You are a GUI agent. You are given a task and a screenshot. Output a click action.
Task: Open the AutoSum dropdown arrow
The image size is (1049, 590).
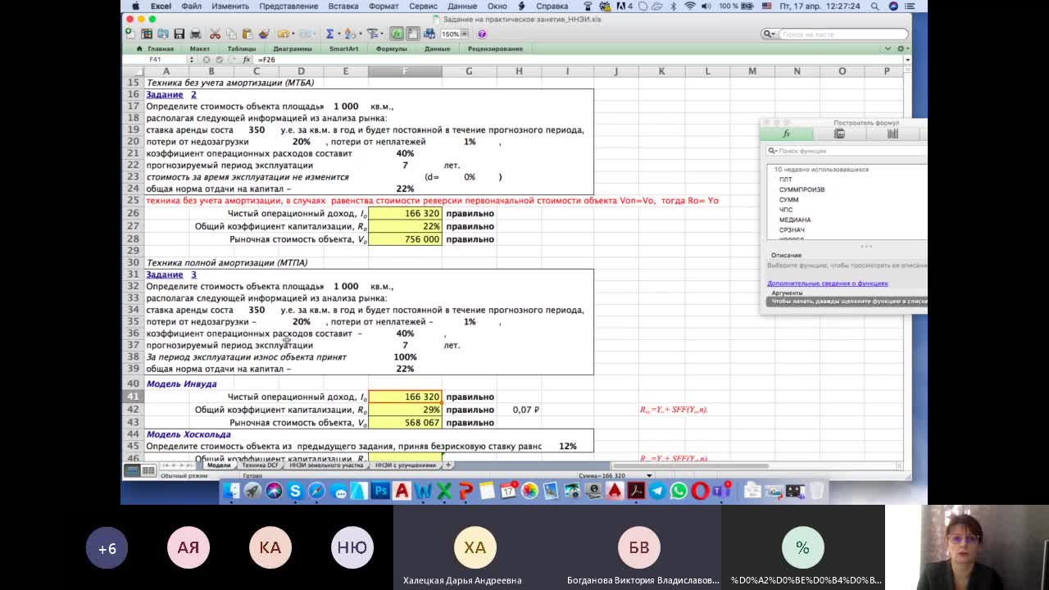[x=338, y=34]
